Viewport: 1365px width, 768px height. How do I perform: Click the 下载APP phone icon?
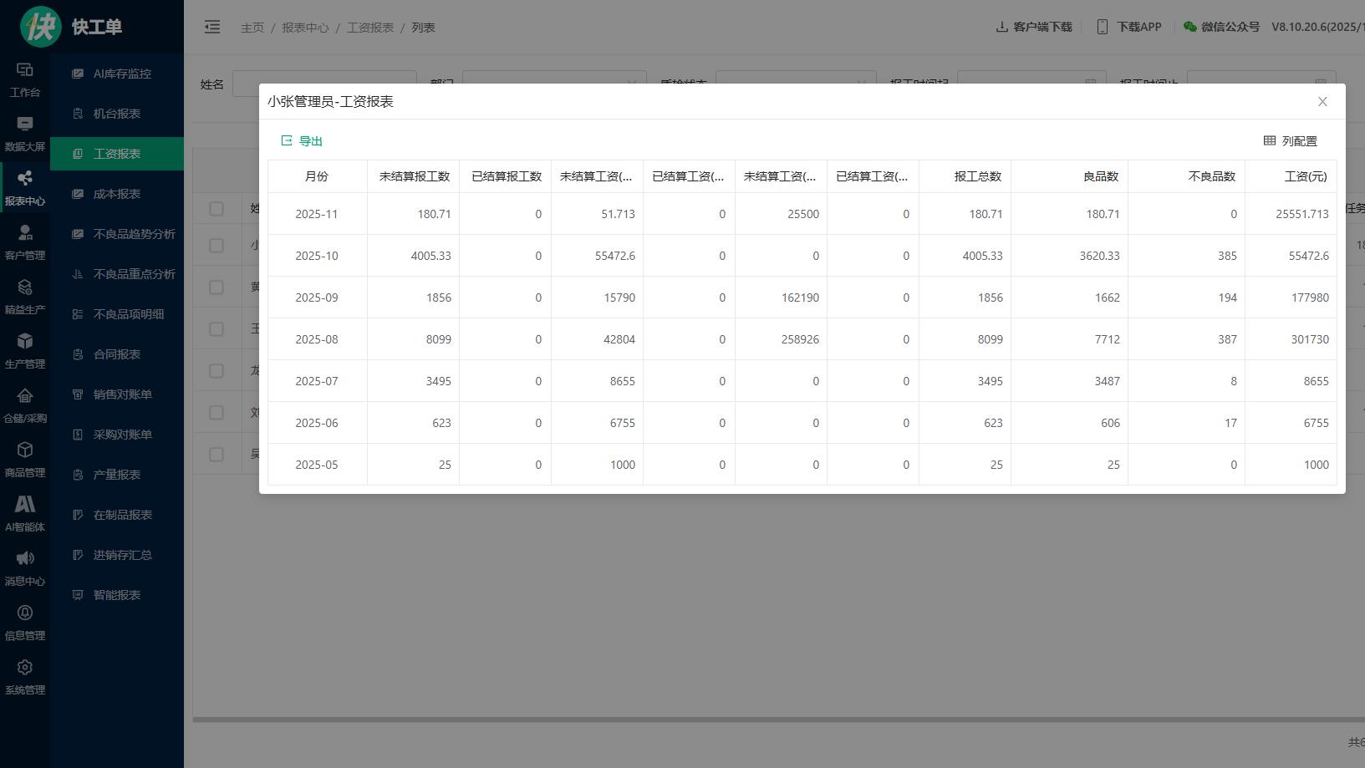click(x=1102, y=27)
